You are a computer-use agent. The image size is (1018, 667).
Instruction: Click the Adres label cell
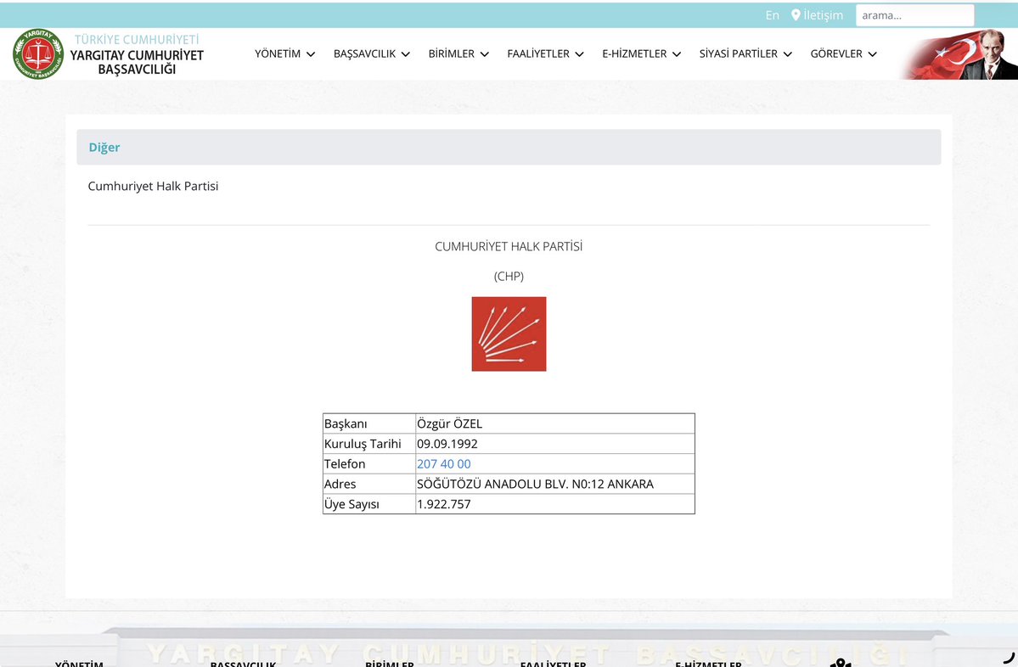click(x=369, y=484)
